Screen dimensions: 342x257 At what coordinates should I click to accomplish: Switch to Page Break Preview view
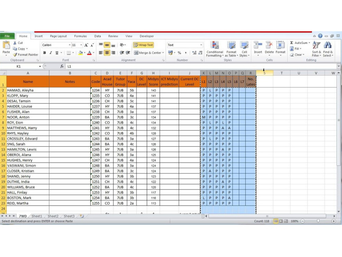[286, 221]
